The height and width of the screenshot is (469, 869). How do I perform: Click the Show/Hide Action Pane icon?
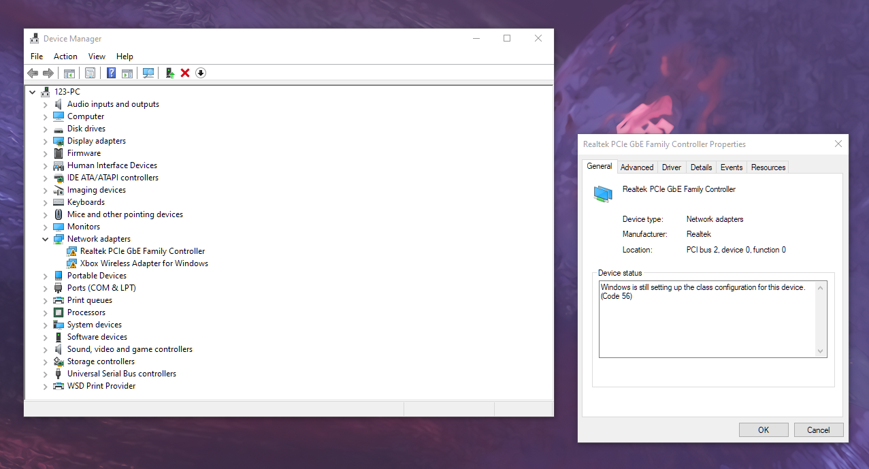click(127, 73)
